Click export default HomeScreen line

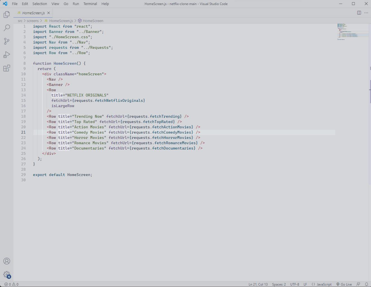(x=63, y=175)
